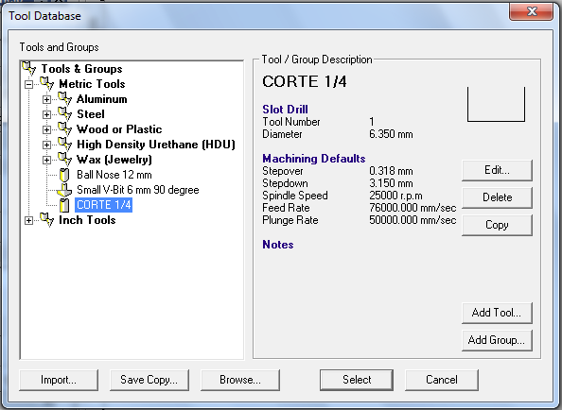Click the High Density Urethane group icon
Screen dimensions: 562x410
(65, 145)
